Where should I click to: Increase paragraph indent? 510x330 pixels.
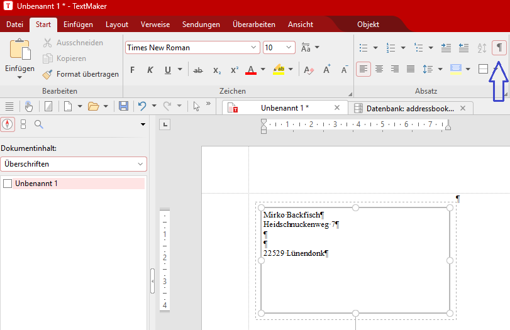point(446,48)
